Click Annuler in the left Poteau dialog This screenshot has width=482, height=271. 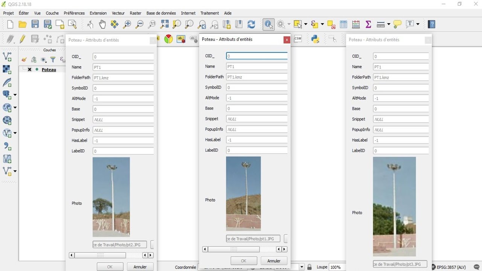(140, 267)
